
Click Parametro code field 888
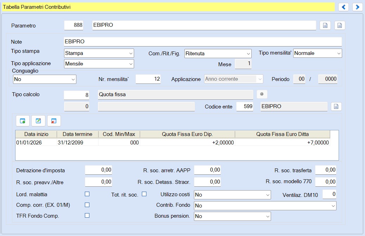[74, 25]
